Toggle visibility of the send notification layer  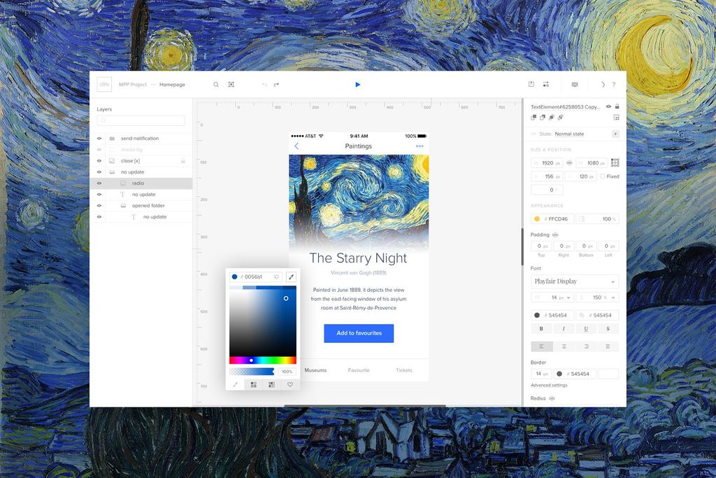coord(99,138)
